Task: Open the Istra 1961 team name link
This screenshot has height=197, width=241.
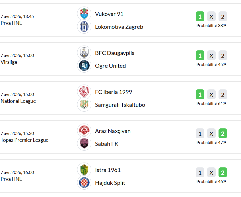Action: point(108,170)
